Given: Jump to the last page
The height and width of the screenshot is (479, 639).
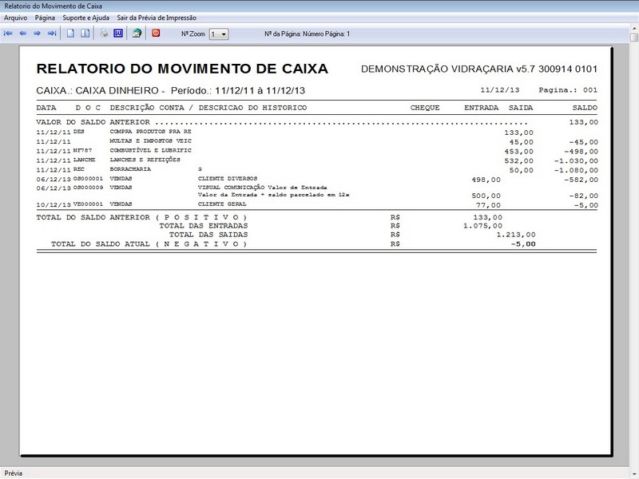Looking at the screenshot, I should click(53, 32).
